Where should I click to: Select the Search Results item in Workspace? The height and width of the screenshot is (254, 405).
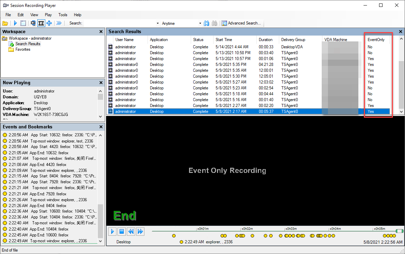(27, 44)
